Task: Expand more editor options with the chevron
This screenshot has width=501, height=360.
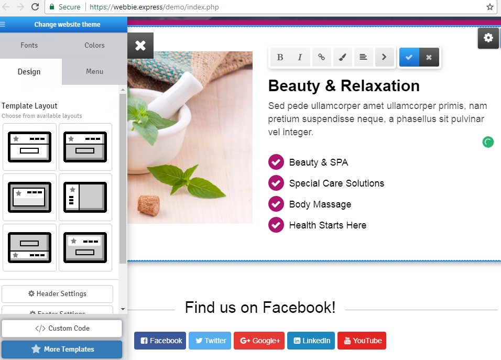Action: pyautogui.click(x=384, y=57)
